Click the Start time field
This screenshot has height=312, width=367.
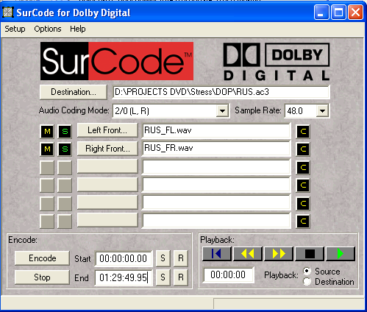coord(124,258)
